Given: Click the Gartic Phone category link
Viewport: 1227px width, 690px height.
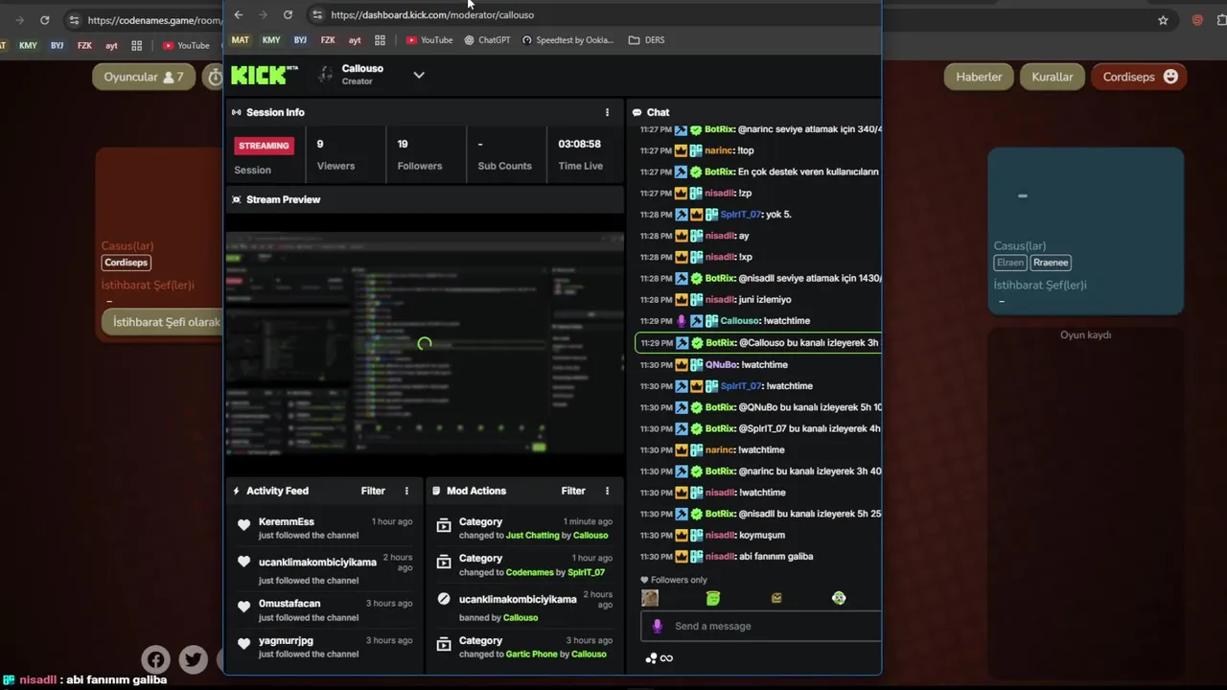Looking at the screenshot, I should pyautogui.click(x=531, y=654).
